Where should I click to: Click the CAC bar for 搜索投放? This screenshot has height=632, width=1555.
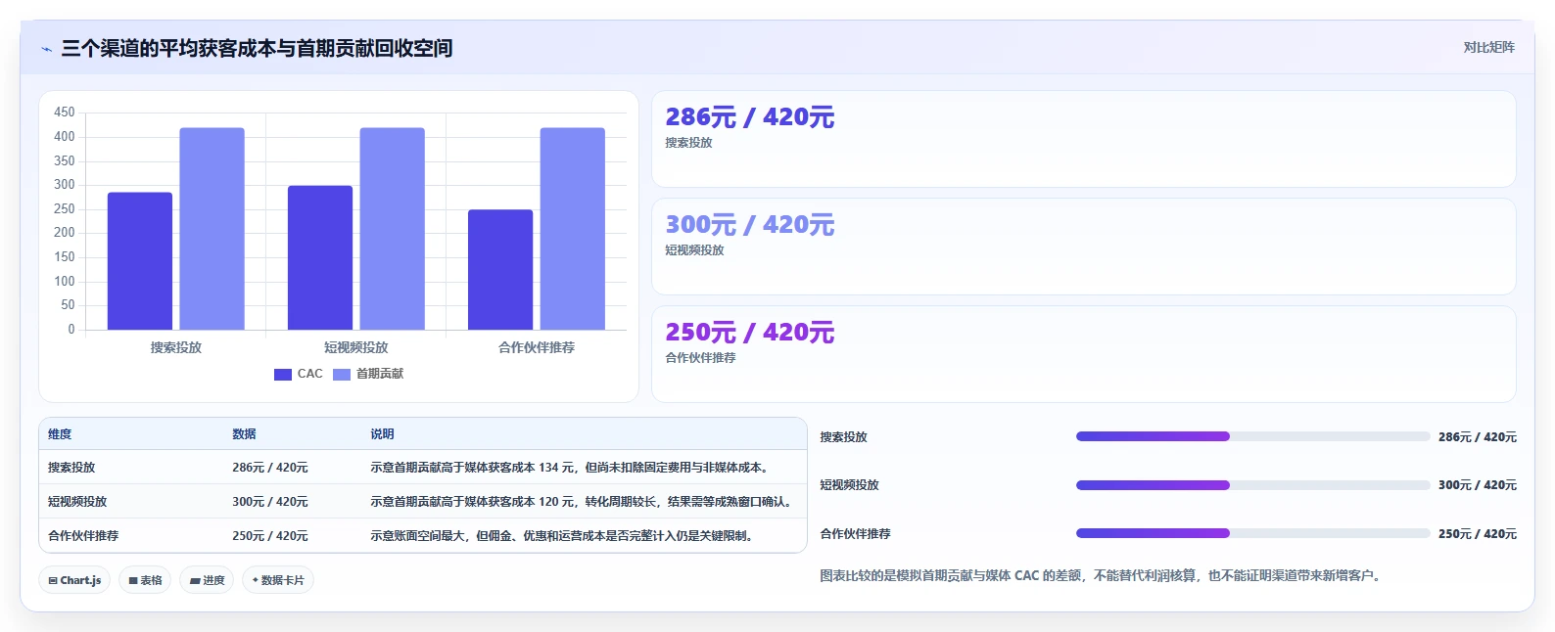click(140, 261)
